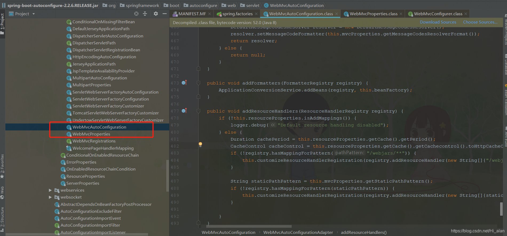This screenshot has height=236, width=507.
Task: Select JspTemplateAvailabilityProvider class
Action: pyautogui.click(x=104, y=71)
